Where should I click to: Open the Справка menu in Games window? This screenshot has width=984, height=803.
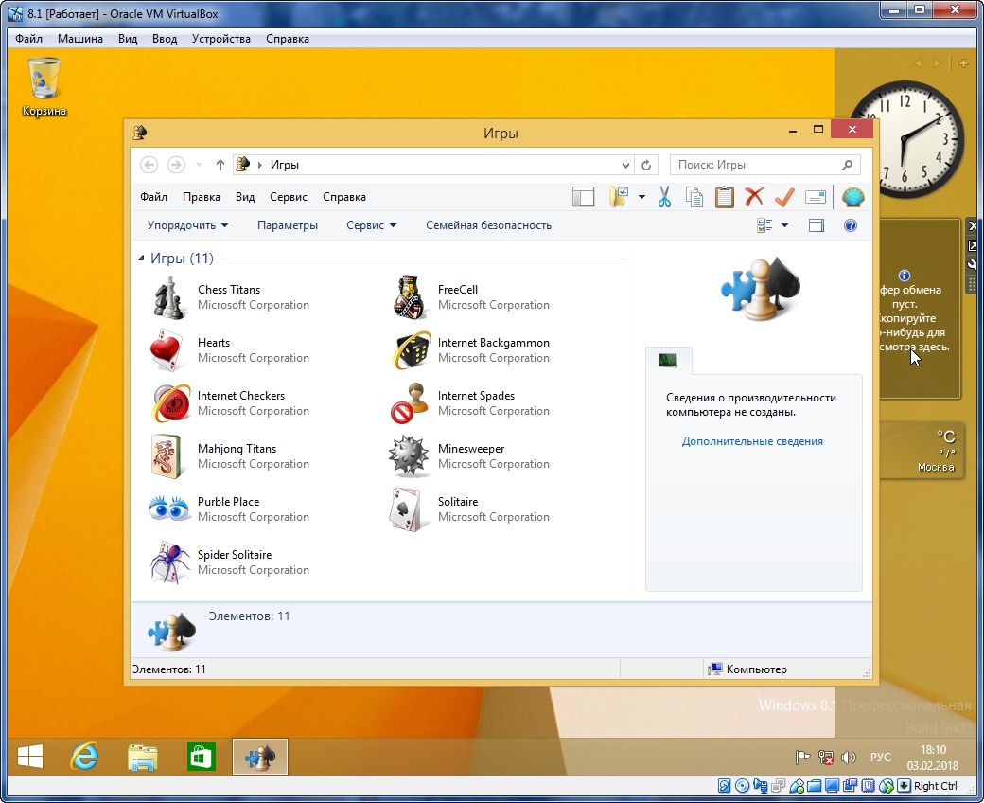tap(343, 197)
